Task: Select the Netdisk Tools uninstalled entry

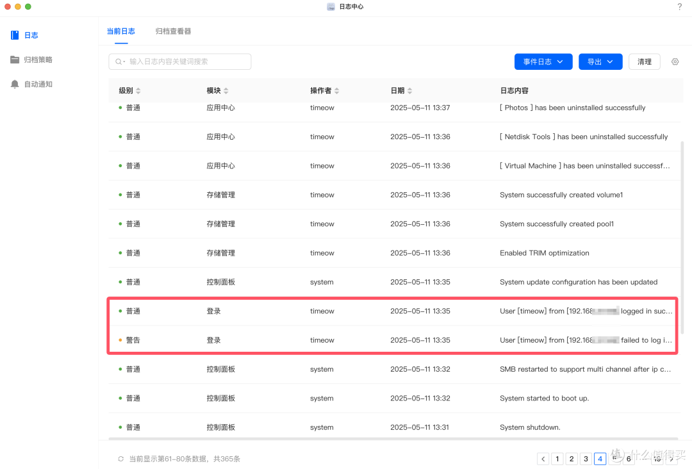Action: 394,136
